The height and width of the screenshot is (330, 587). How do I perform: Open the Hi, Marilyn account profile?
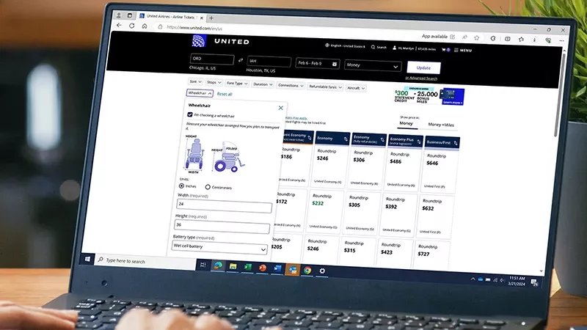[414, 48]
